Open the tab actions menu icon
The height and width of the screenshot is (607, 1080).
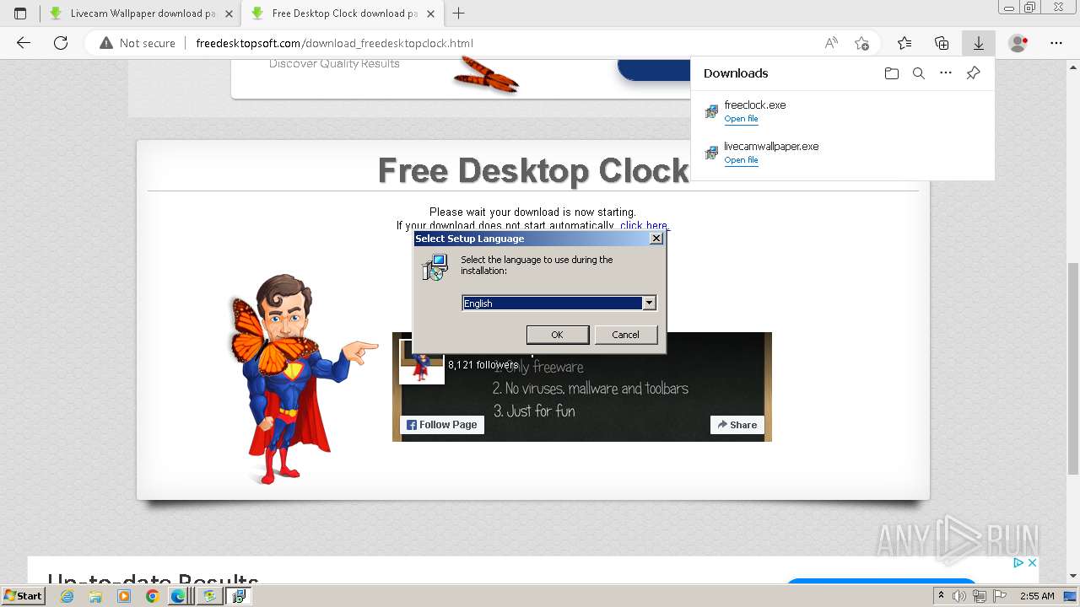coord(20,13)
